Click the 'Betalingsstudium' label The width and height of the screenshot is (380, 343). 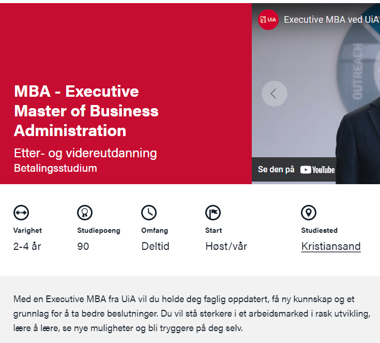(55, 168)
